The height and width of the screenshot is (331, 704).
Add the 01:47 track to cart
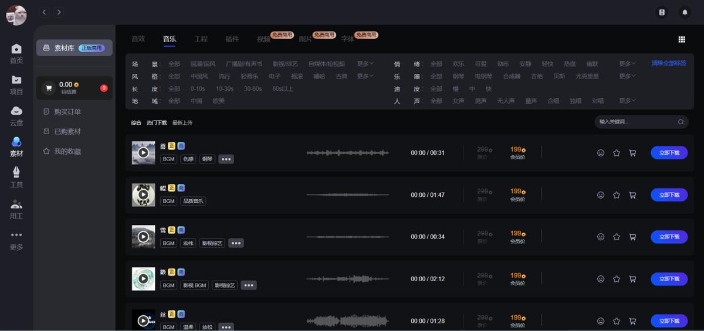coord(632,195)
